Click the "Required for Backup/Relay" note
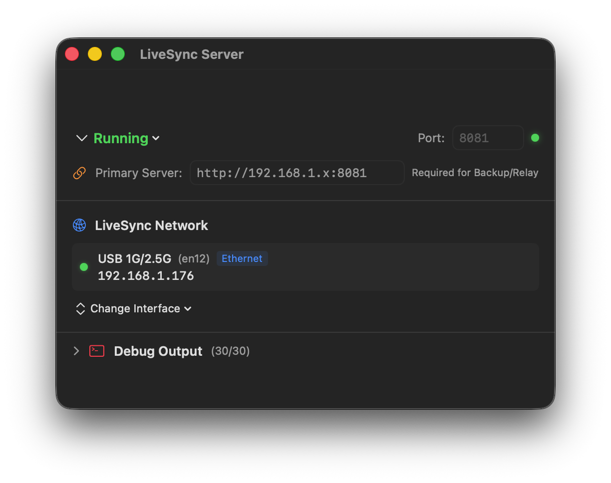 475,173
